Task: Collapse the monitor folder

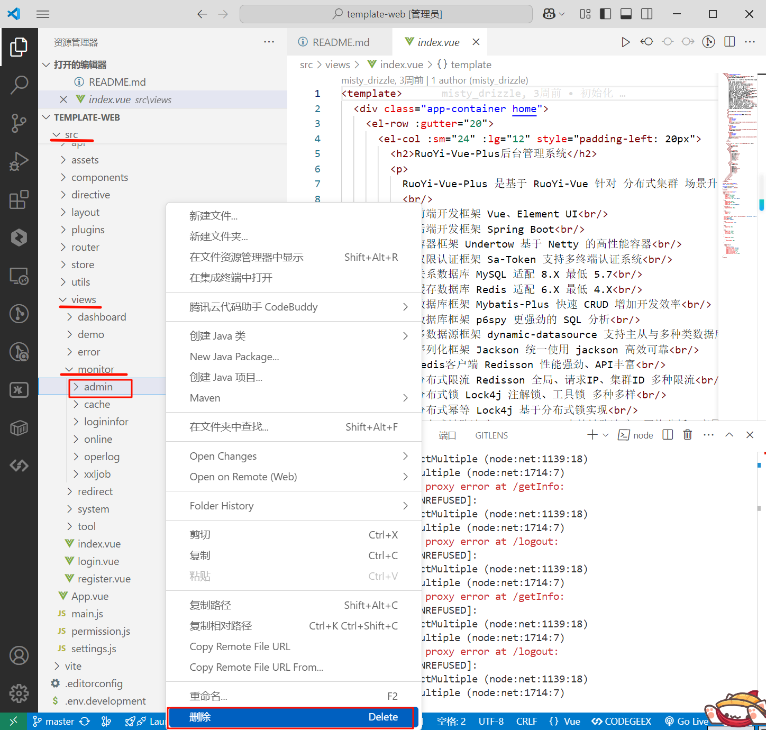Action: point(69,369)
